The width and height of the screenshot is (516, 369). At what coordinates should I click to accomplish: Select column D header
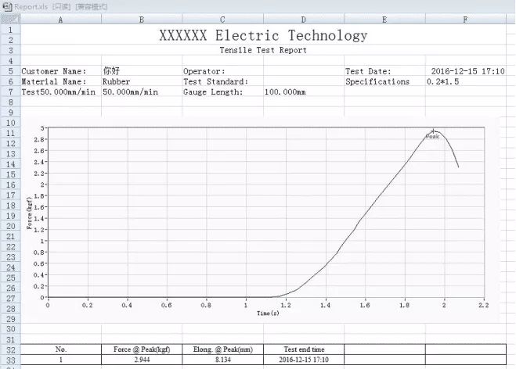303,20
